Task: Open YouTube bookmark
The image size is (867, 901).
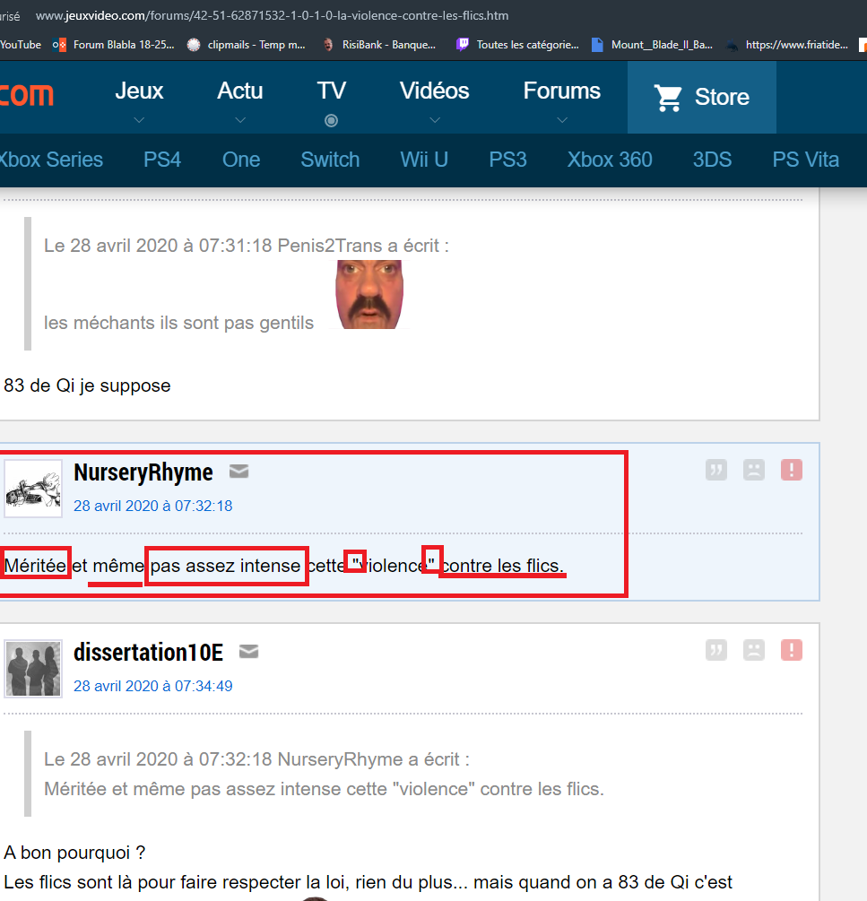Action: (x=21, y=45)
